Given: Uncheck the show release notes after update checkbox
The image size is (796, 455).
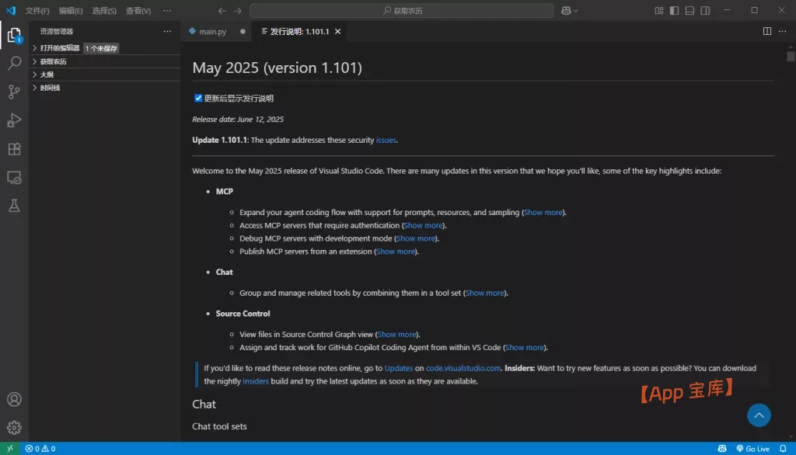Looking at the screenshot, I should (198, 99).
